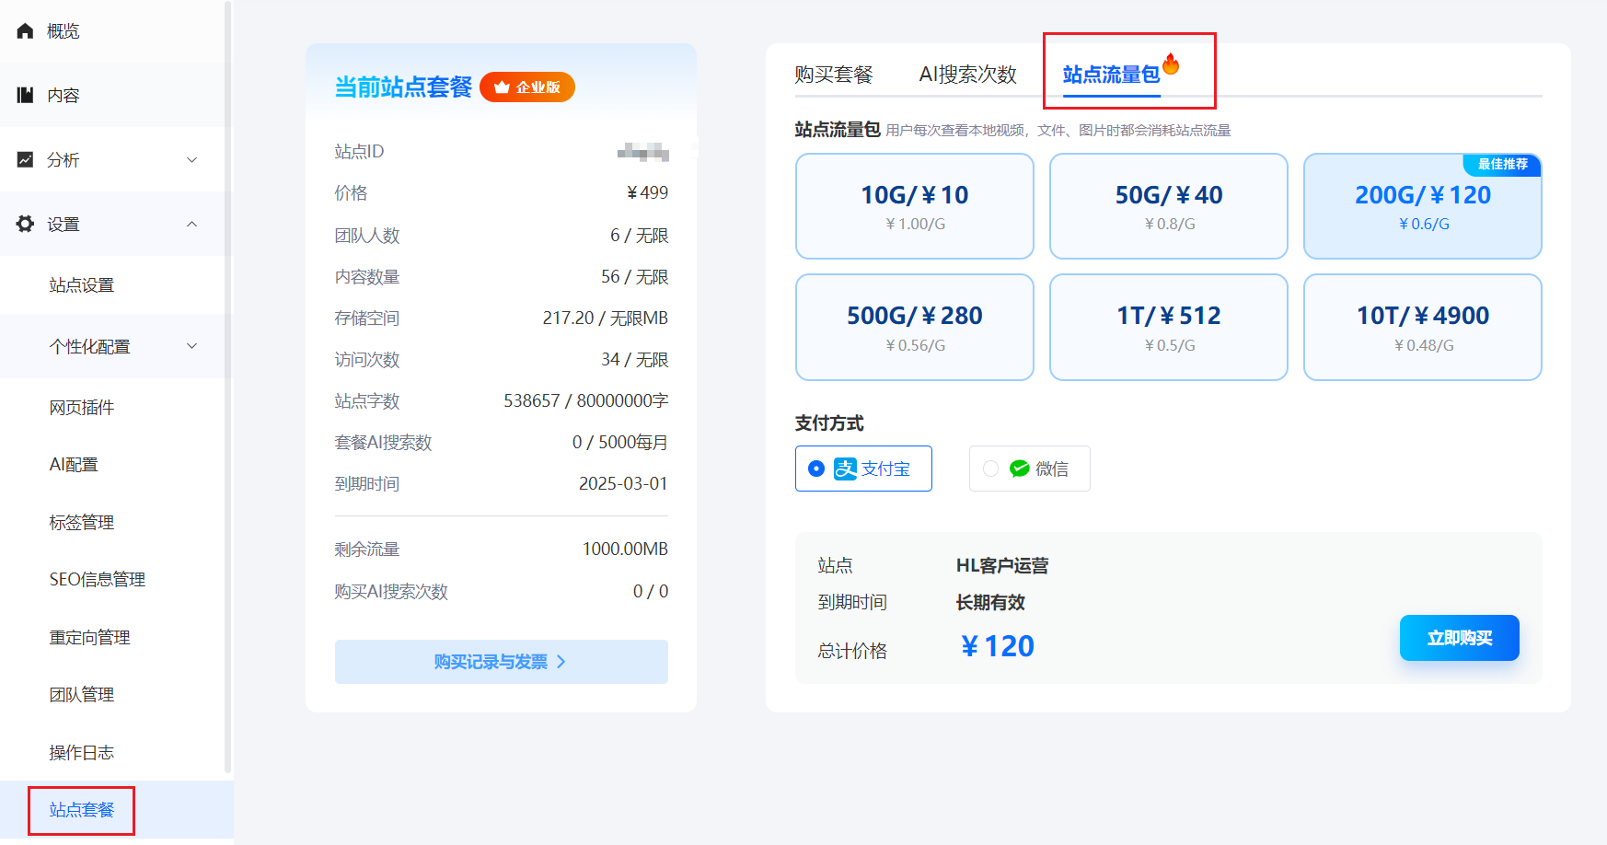The height and width of the screenshot is (845, 1607).
Task: Click the Alipay logo icon
Action: click(x=845, y=469)
